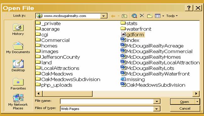Image resolution: width=204 pixels, height=116 pixels.
Task: Expand the Open button dropdown arrow
Action: 197,102
